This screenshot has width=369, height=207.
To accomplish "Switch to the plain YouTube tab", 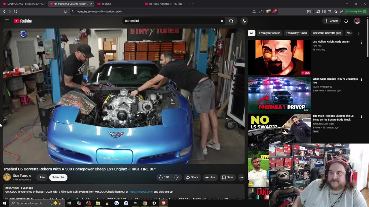I will click(118, 4).
